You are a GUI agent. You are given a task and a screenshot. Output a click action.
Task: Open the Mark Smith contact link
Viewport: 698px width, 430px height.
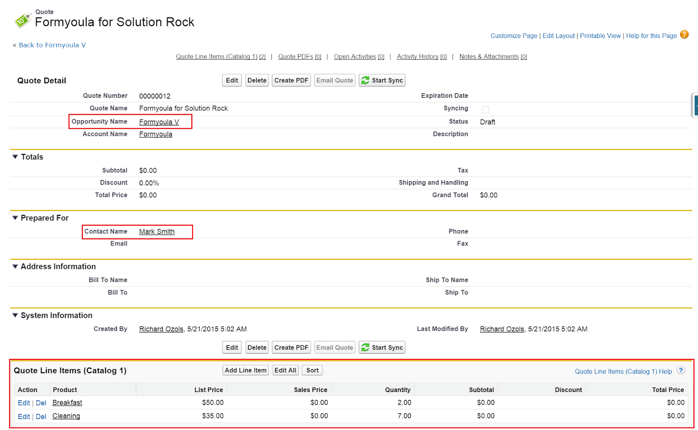157,232
